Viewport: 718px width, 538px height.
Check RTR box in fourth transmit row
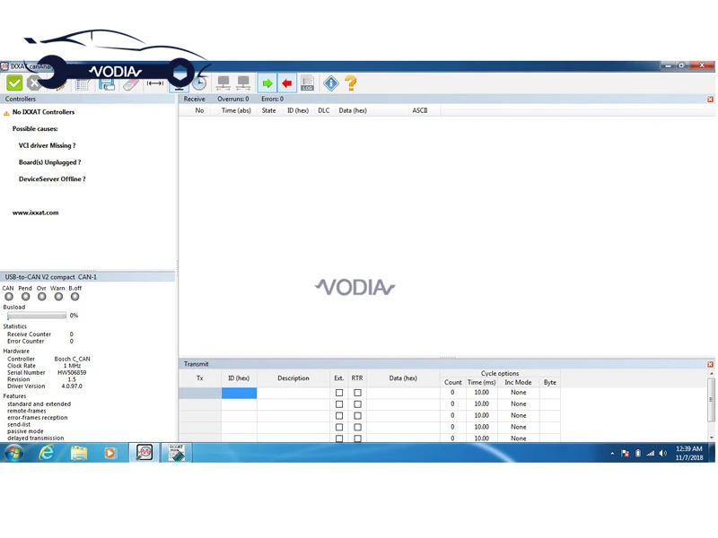(x=357, y=427)
